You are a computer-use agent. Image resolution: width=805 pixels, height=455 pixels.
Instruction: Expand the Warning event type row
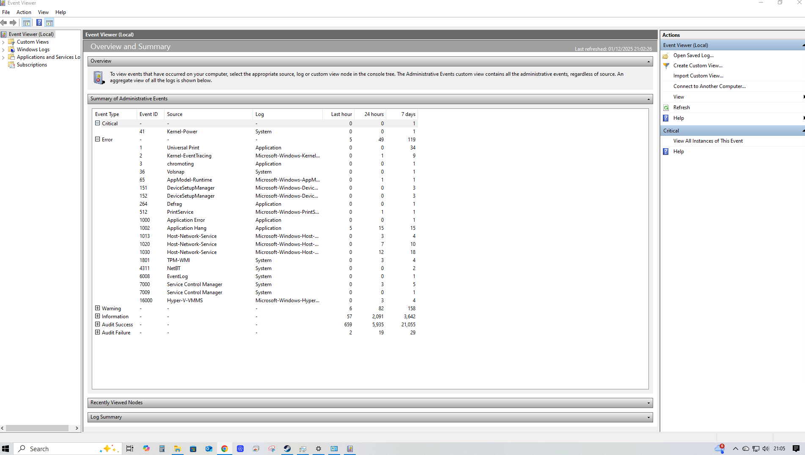click(98, 308)
